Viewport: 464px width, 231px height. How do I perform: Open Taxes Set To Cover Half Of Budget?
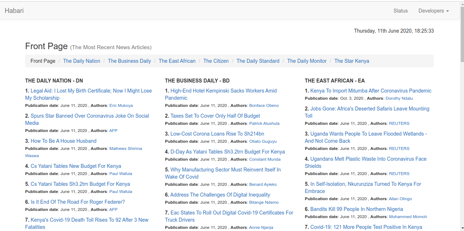tap(215, 116)
